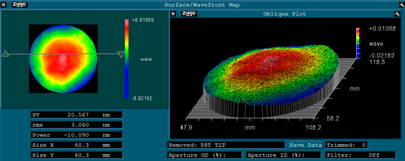This screenshot has width=405, height=161.
Task: Open the Oblique Plot window menu icon
Action: pyautogui.click(x=174, y=14)
